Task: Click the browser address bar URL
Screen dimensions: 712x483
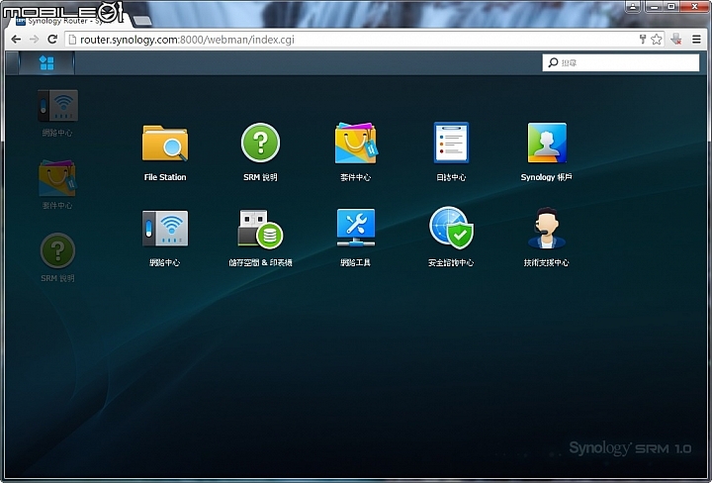Action: click(x=187, y=40)
